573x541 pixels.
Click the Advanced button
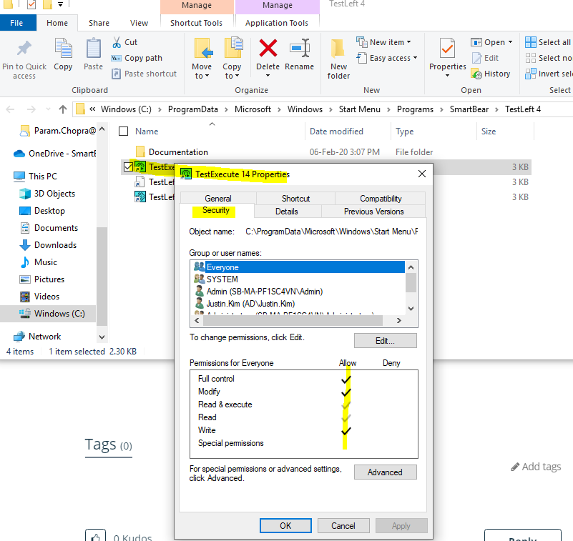click(385, 472)
